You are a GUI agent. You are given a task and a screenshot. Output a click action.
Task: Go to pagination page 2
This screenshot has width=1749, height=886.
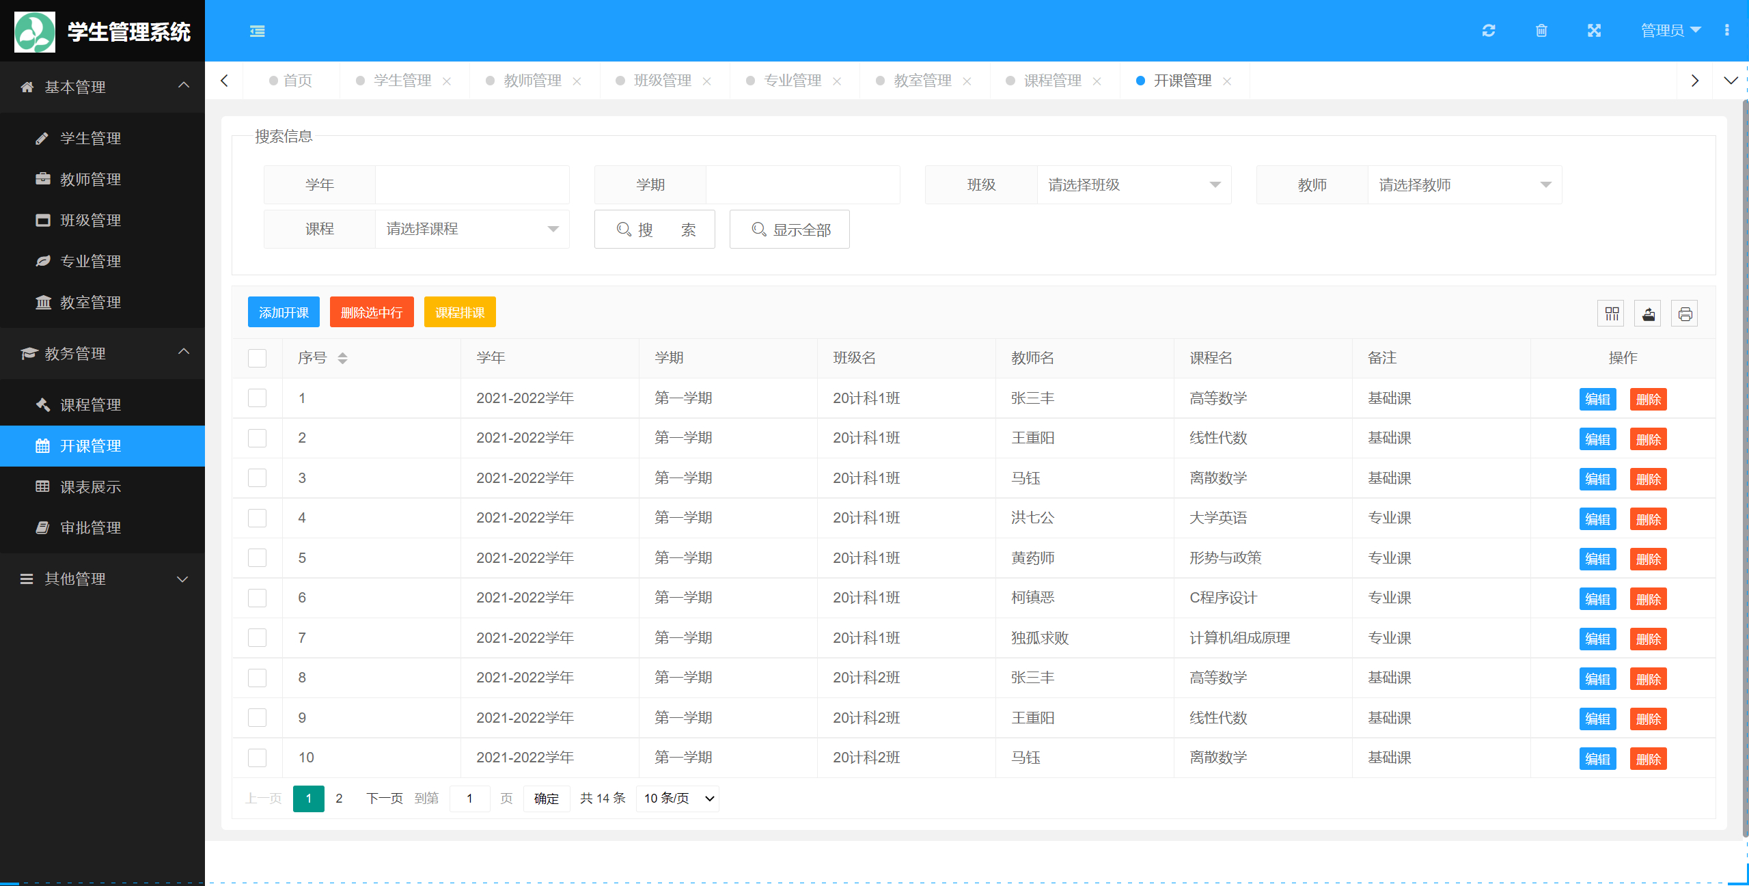pyautogui.click(x=339, y=799)
